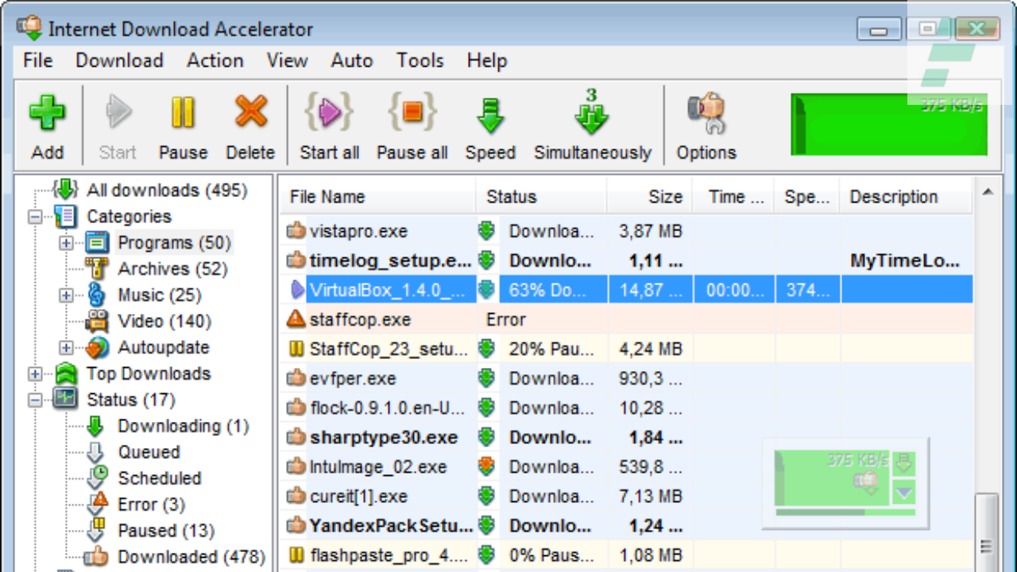Screen dimensions: 1017x572
Task: Collapse the Categories tree node
Action: 35,216
